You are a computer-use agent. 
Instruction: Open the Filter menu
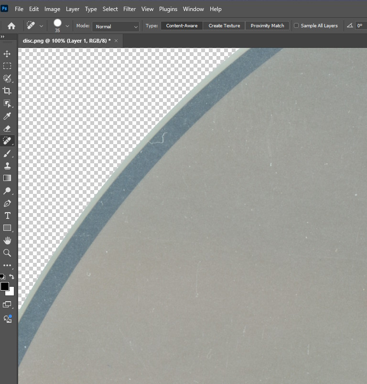point(130,9)
